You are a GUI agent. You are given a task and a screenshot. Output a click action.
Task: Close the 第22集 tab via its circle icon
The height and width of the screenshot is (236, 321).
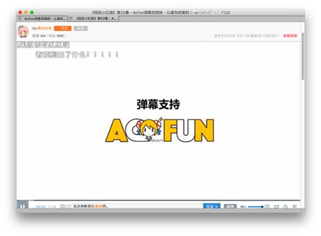[71, 19]
